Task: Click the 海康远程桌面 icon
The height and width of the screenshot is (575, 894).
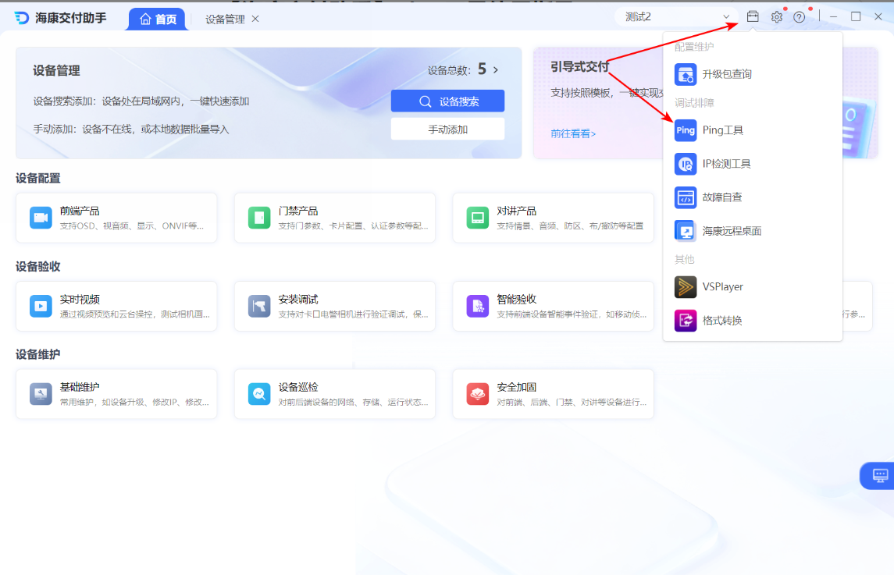Action: click(x=686, y=232)
